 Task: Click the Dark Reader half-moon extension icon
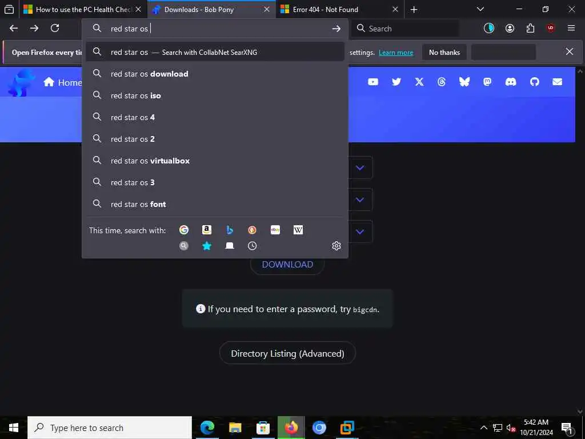[x=489, y=28]
